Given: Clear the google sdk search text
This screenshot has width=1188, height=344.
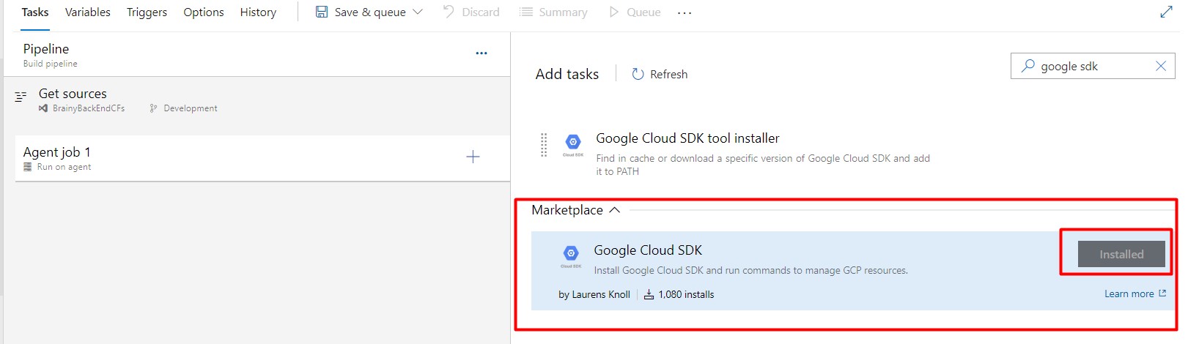Looking at the screenshot, I should [1161, 66].
